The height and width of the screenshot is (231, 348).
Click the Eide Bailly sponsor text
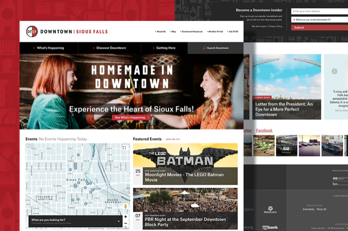click(x=308, y=209)
